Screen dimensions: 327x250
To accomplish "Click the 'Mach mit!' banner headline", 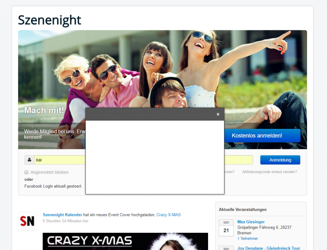I will click(x=44, y=110).
